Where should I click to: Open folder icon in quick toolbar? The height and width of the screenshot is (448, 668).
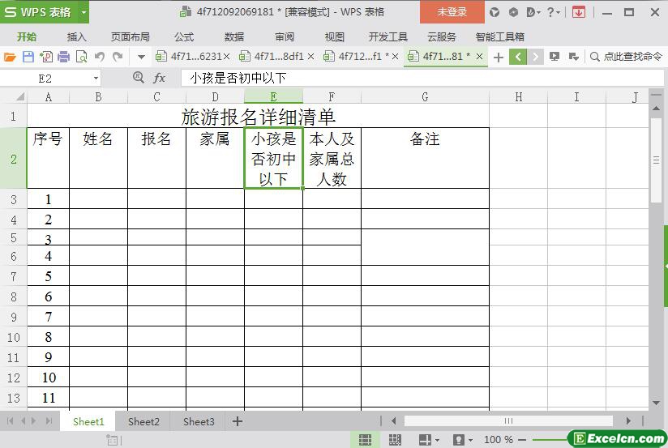point(10,57)
